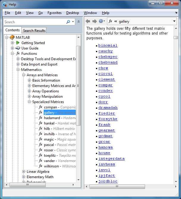Expand the Data Import and Export node

click(x=18, y=64)
